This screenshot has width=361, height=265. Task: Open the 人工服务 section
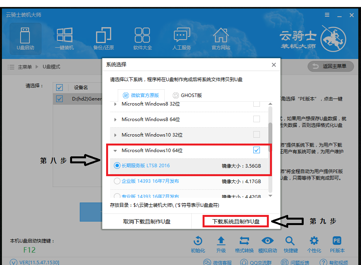click(182, 39)
